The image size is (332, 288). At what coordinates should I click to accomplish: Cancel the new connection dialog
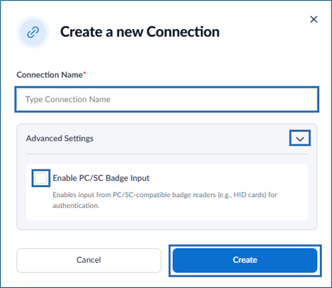click(89, 260)
